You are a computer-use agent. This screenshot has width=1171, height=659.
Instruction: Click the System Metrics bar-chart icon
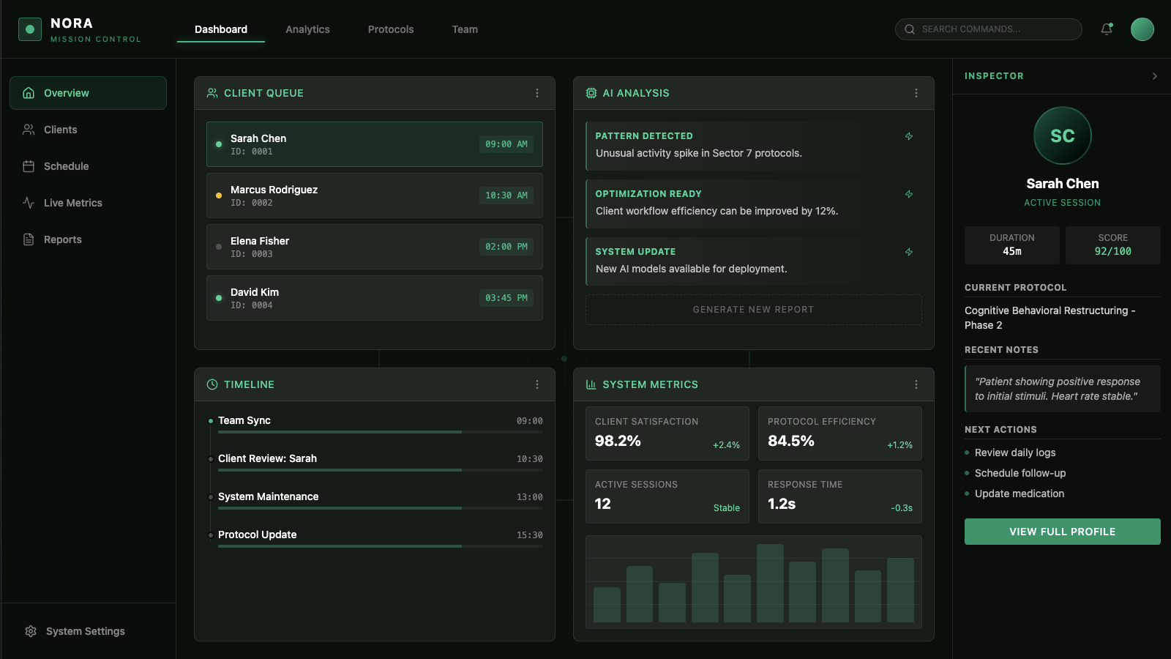(591, 384)
